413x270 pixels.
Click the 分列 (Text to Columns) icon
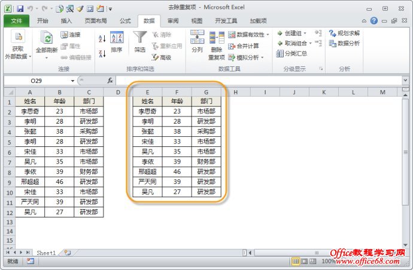197,41
